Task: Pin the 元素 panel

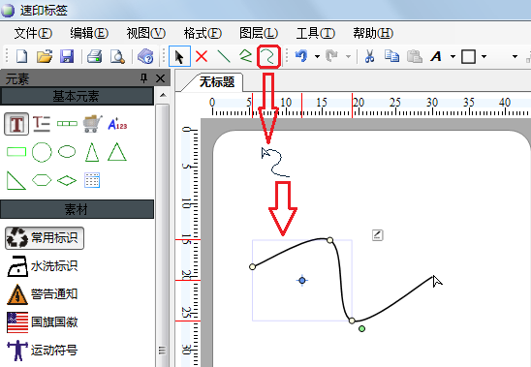Action: coord(144,78)
